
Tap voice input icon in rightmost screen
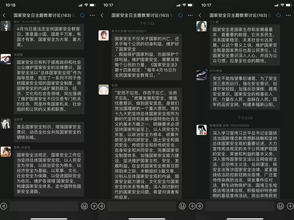200,206
